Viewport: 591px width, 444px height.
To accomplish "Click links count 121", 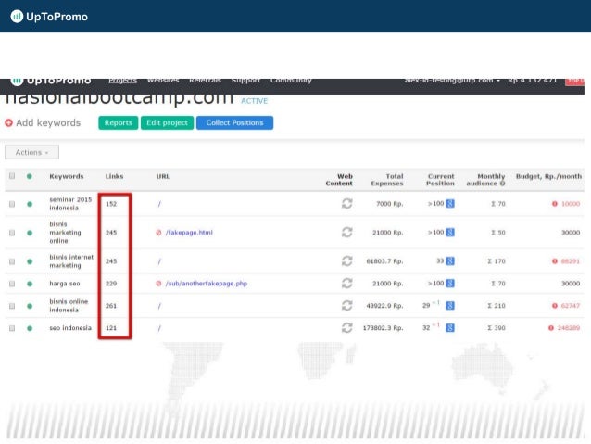I will 111,328.
